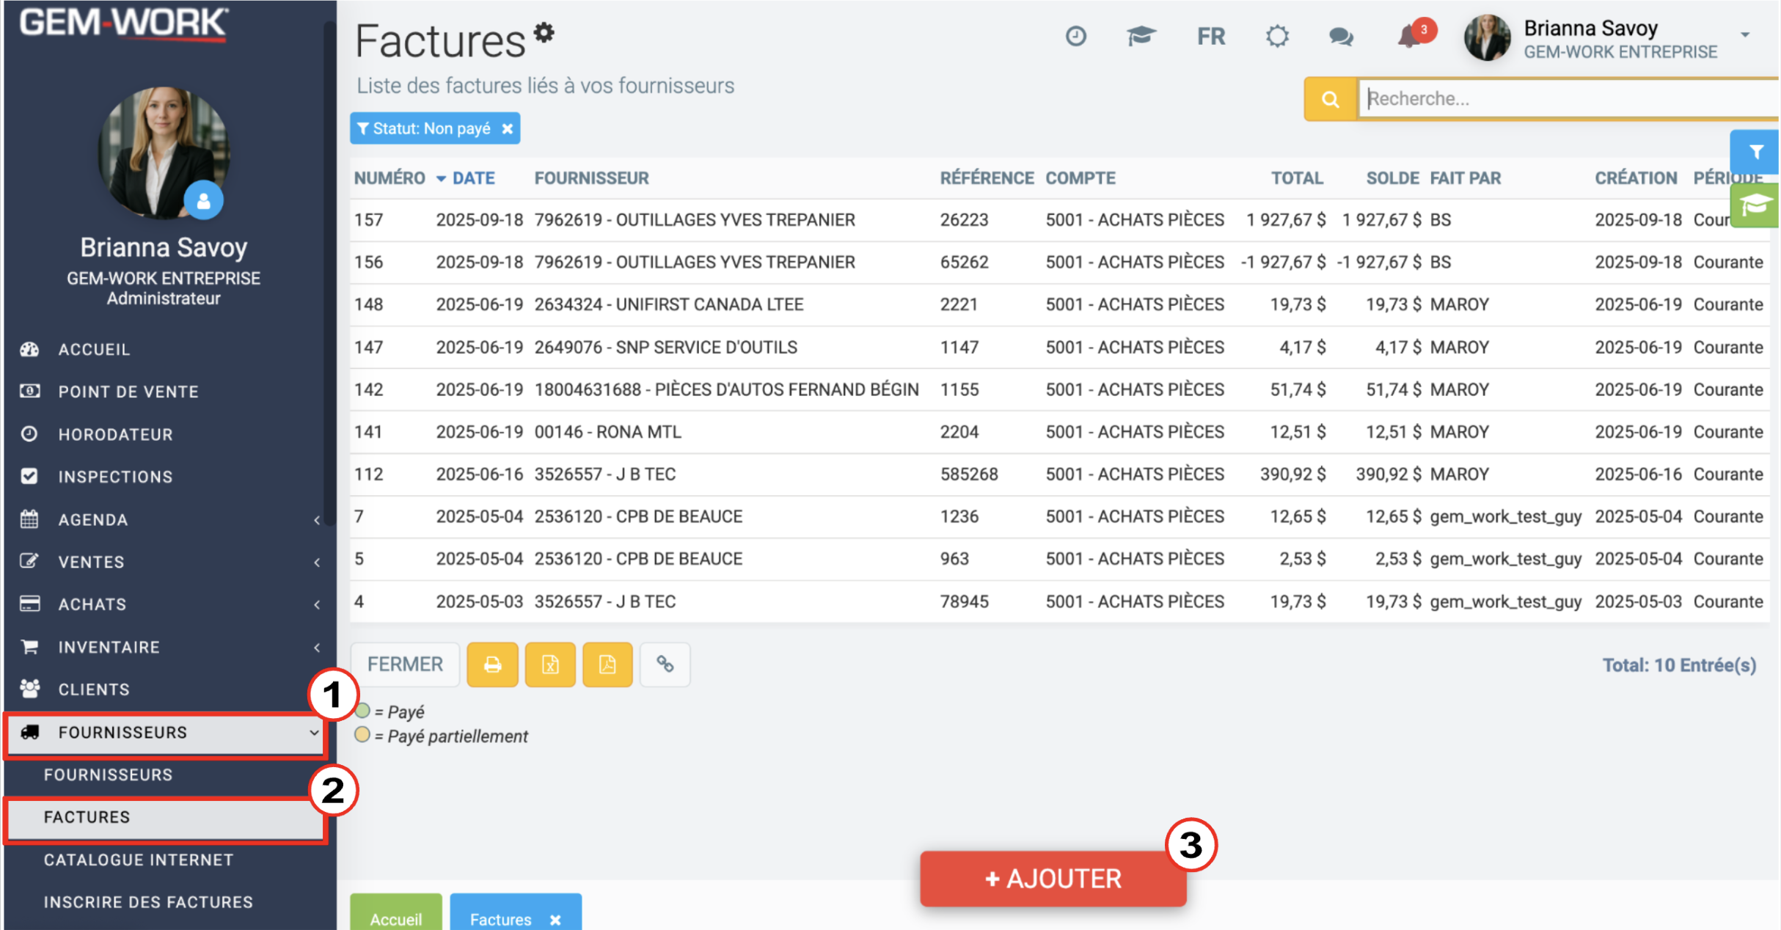Sort the table by FOURNISSEUR column
Image resolution: width=1781 pixels, height=930 pixels.
pyautogui.click(x=591, y=178)
